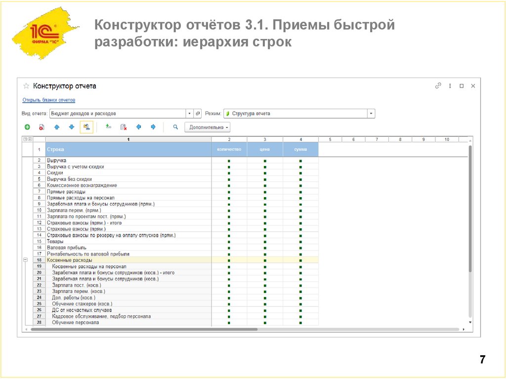Open the three-dot More menu in the title bar
The width and height of the screenshot is (506, 379).
pos(450,85)
